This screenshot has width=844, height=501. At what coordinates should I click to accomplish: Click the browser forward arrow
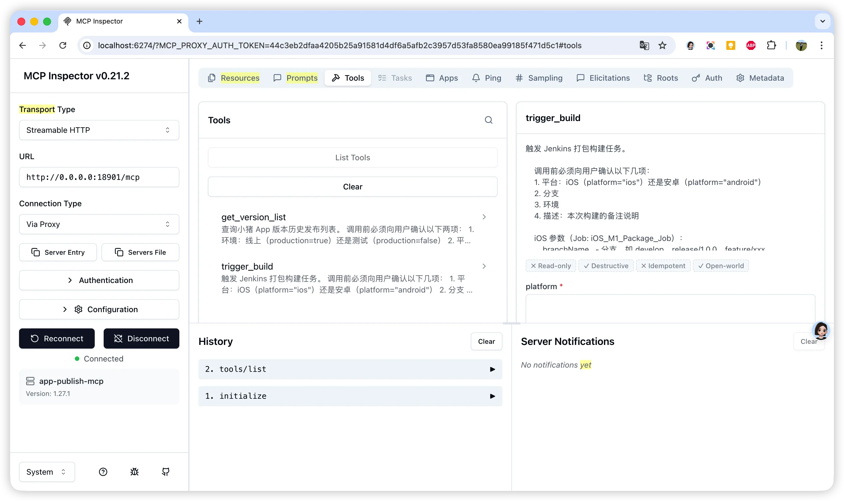(x=43, y=45)
